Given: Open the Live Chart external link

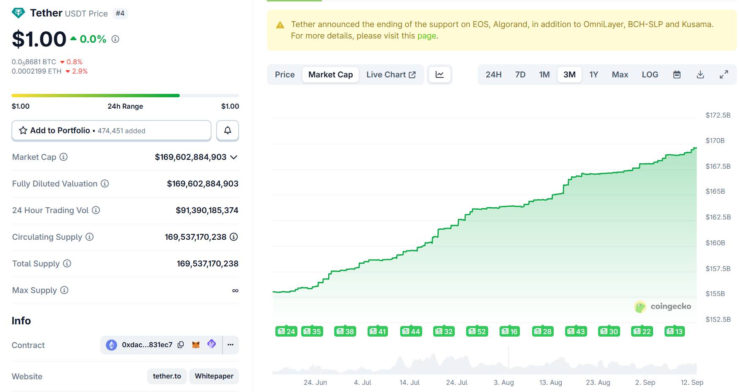Looking at the screenshot, I should point(391,74).
